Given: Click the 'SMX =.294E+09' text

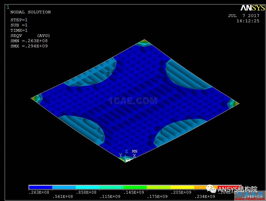Looking at the screenshot, I should [x=29, y=46].
